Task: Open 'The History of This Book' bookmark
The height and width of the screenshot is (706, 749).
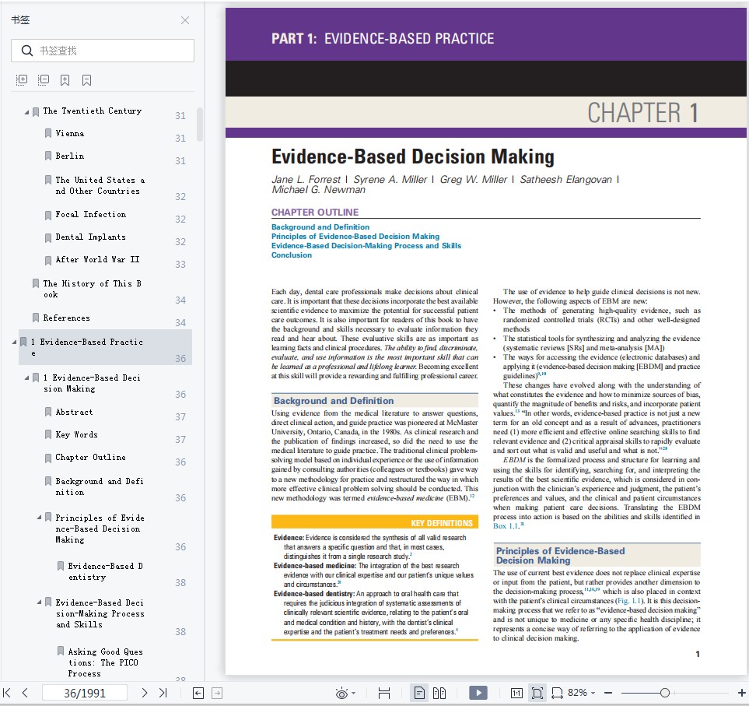Action: coord(93,290)
